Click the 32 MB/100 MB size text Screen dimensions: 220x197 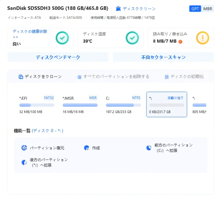(31, 112)
